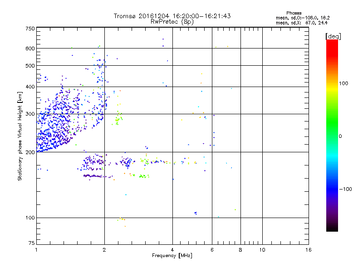
Task: Click the rainbow phase color bar
Action: [x=332, y=135]
